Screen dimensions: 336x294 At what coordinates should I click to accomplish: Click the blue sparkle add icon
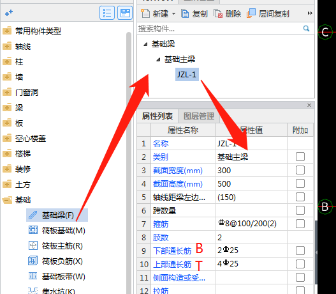click(x=9, y=13)
